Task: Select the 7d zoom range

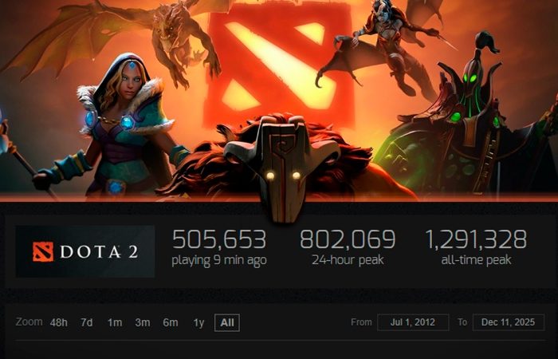Action: (x=86, y=322)
